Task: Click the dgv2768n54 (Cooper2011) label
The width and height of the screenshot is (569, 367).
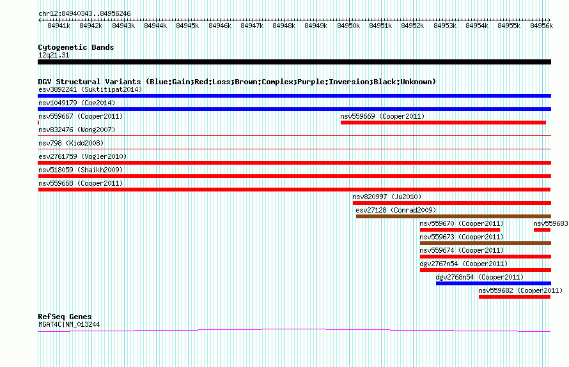Action: [x=479, y=277]
